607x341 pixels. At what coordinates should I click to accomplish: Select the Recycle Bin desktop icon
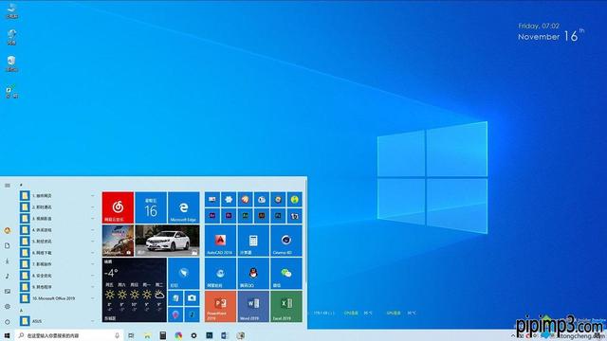(11, 63)
